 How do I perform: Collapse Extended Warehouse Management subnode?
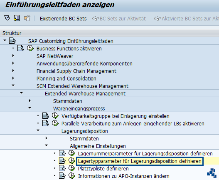pyautogui.click(x=21, y=93)
